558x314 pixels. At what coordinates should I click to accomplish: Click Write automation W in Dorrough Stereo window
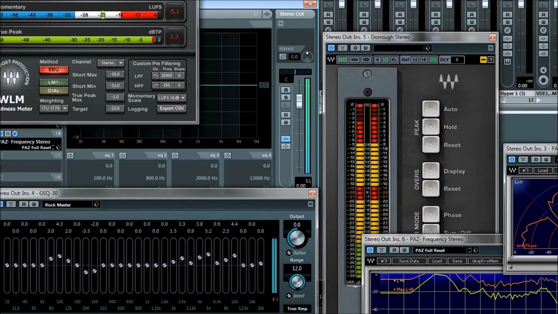(365, 48)
